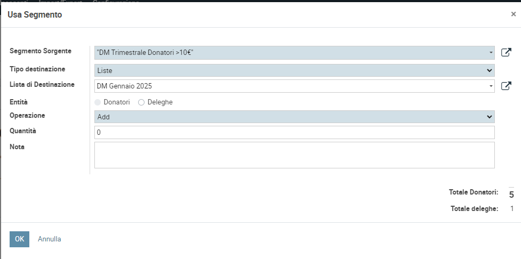Click the Totale deleghe value 1
The image size is (521, 259).
[512, 209]
